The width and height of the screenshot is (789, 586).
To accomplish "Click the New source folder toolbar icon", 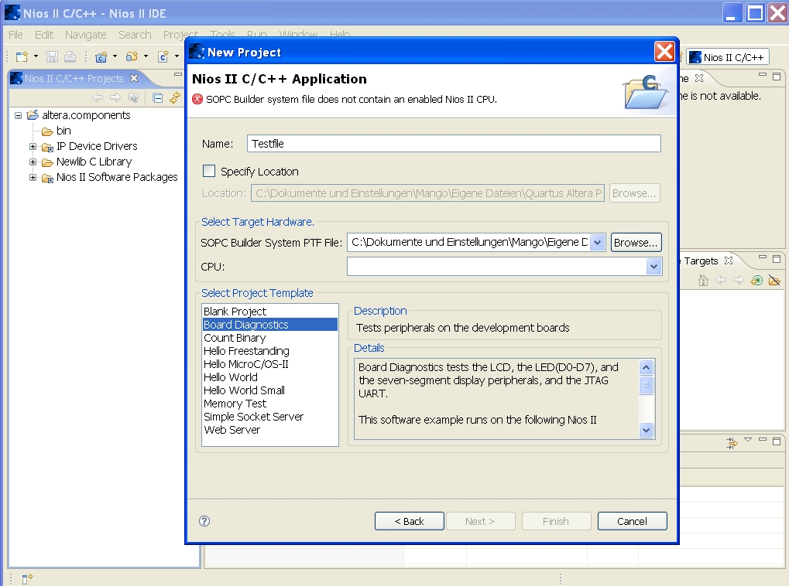I will [x=132, y=56].
